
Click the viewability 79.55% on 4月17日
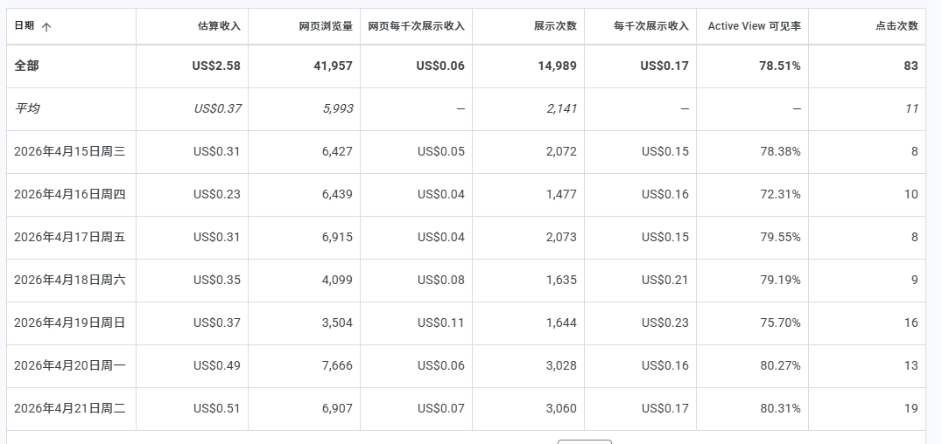(x=780, y=237)
